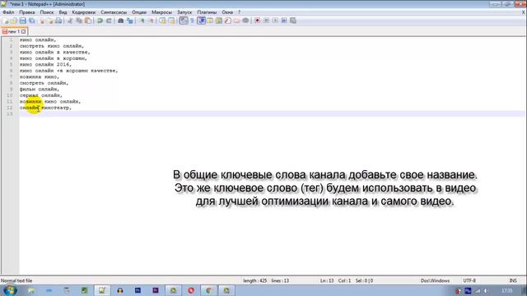Image resolution: width=527 pixels, height=296 pixels.
Task: Click line number 10 in the margin
Action: point(9,95)
